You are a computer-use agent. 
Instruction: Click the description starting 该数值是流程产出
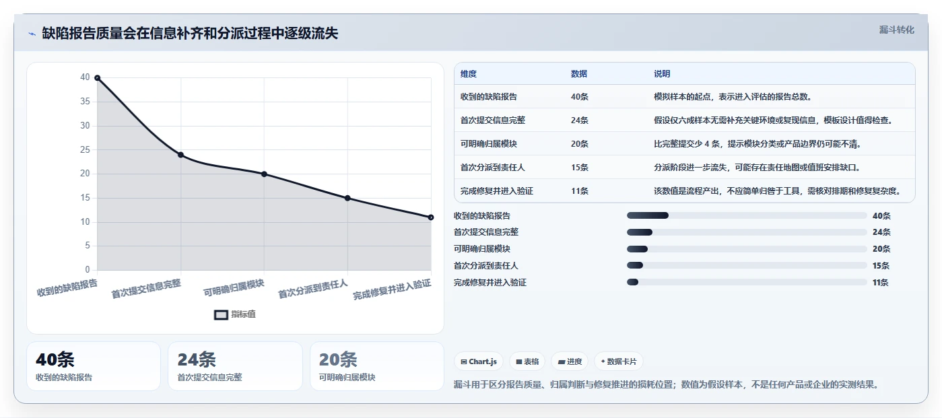click(778, 191)
